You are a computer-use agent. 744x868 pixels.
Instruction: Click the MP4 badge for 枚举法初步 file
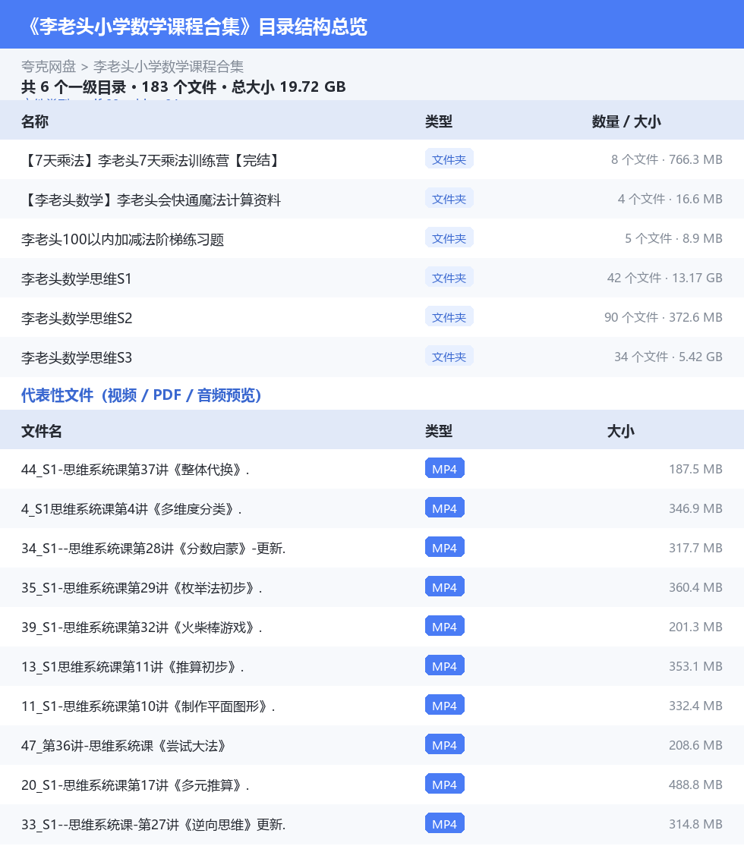(445, 587)
